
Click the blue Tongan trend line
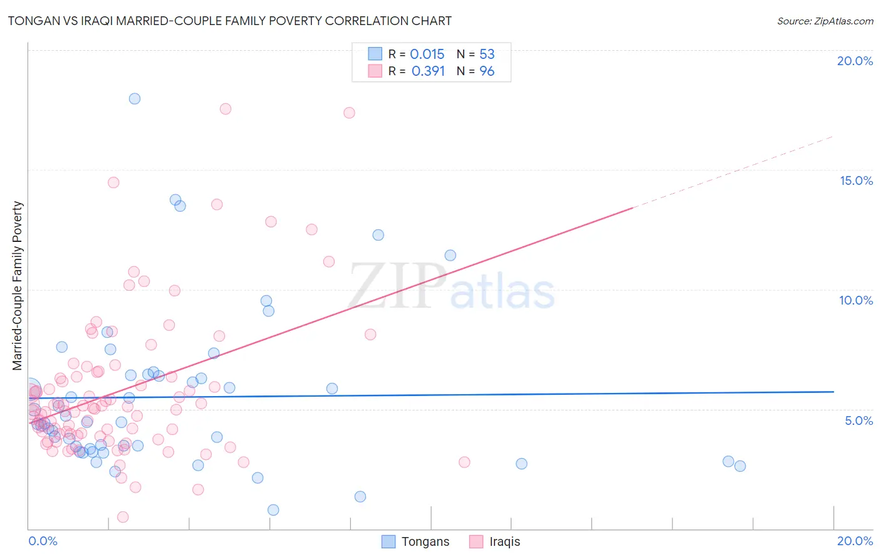[431, 395]
